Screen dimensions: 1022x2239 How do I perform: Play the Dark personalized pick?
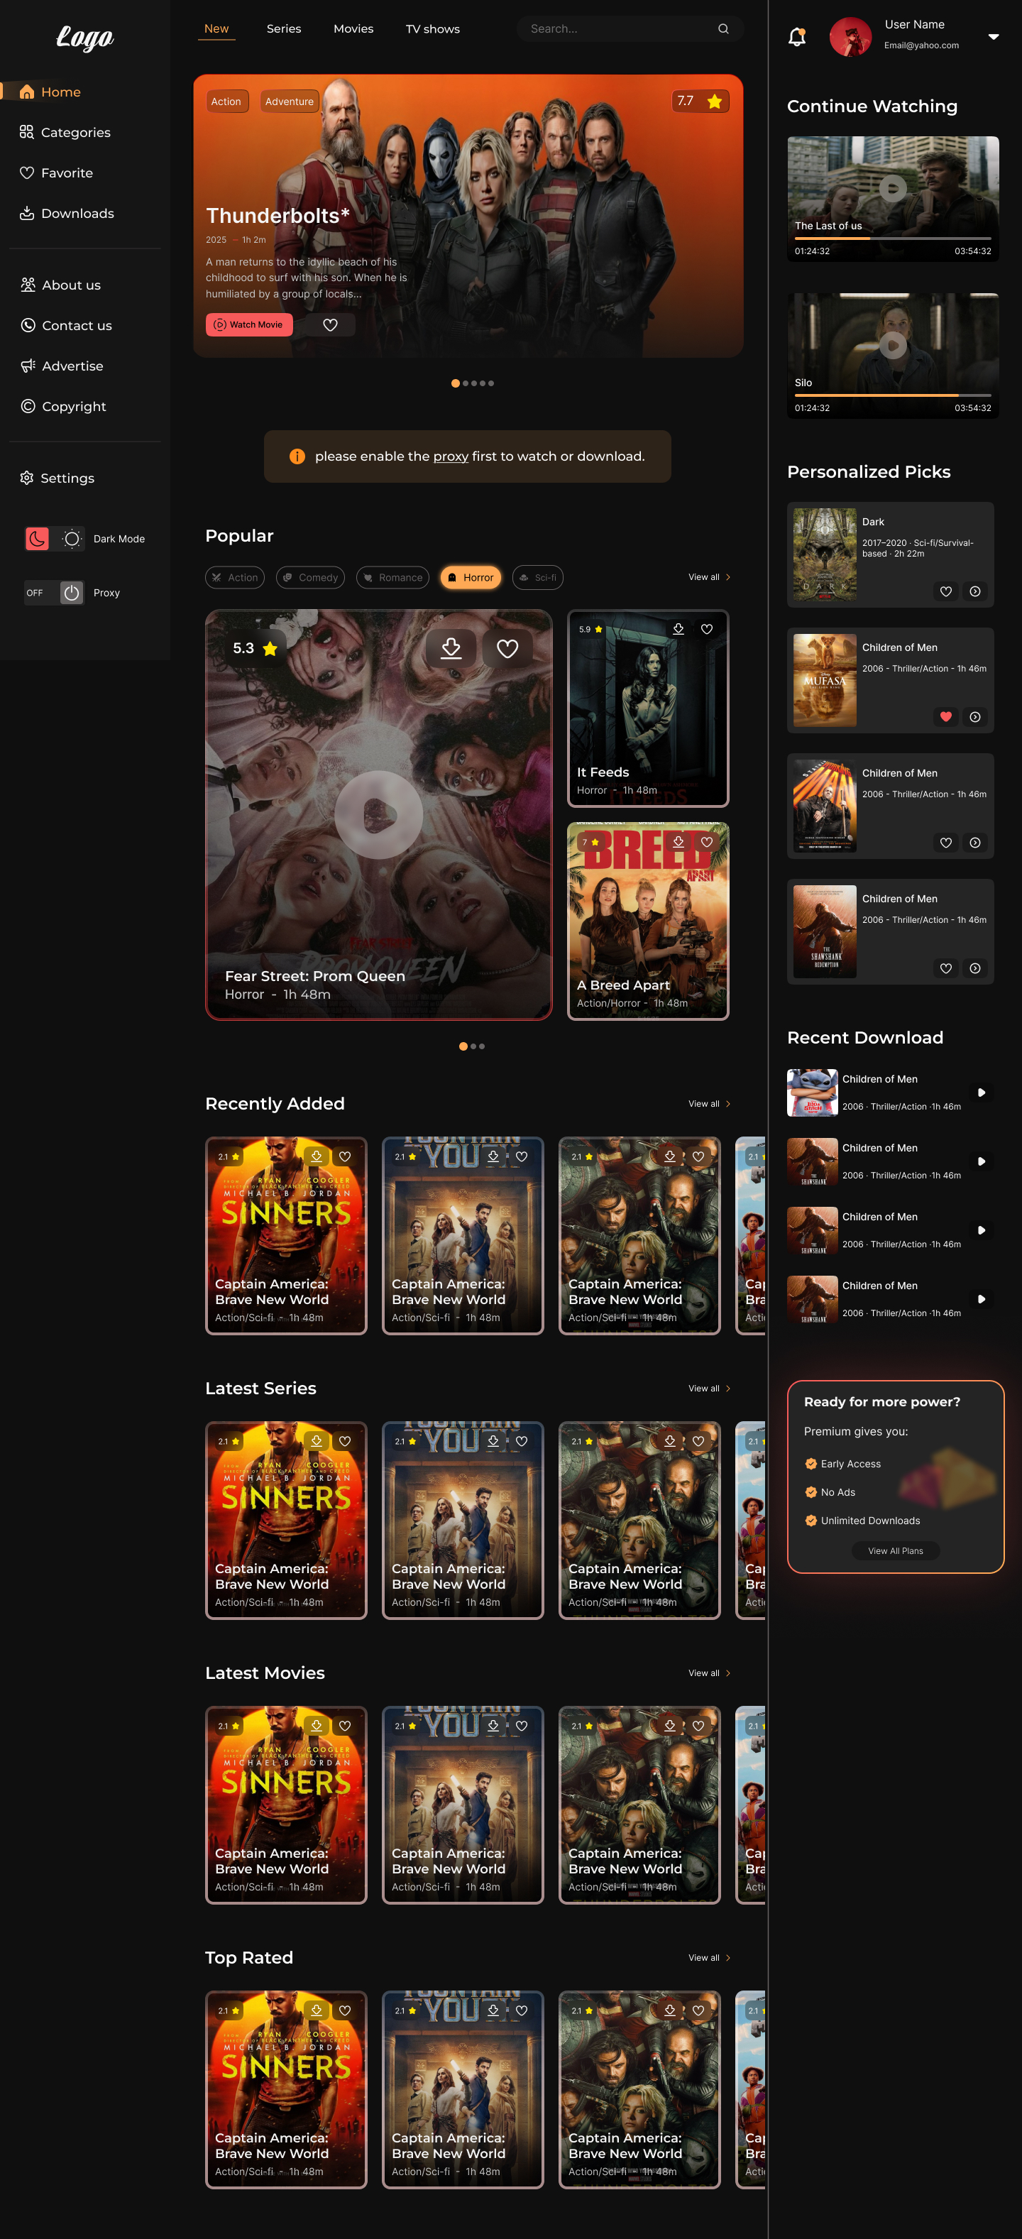(975, 591)
